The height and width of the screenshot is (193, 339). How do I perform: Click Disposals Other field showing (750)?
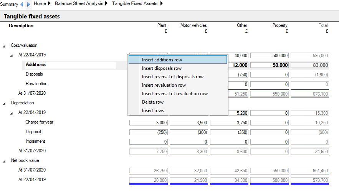tap(238, 75)
